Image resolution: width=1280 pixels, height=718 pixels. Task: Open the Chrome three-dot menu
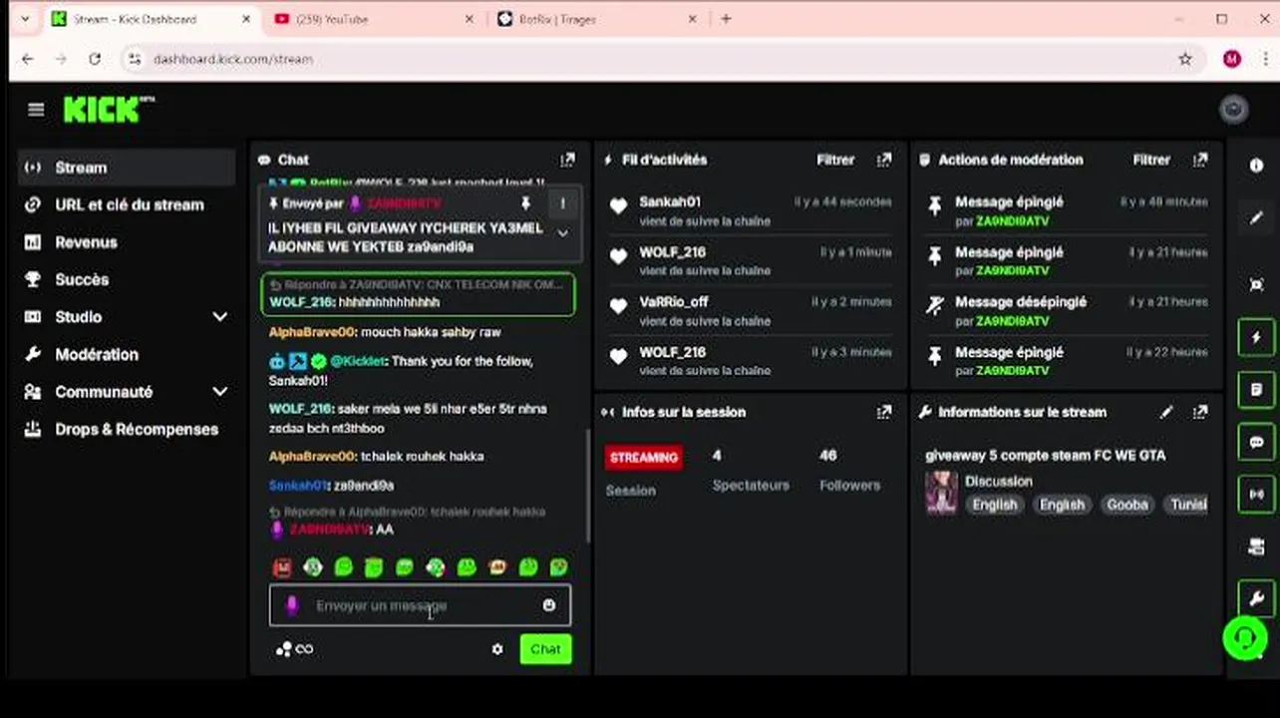pos(1265,59)
